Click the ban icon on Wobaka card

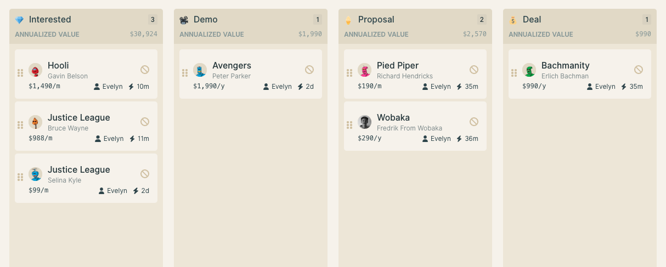474,122
